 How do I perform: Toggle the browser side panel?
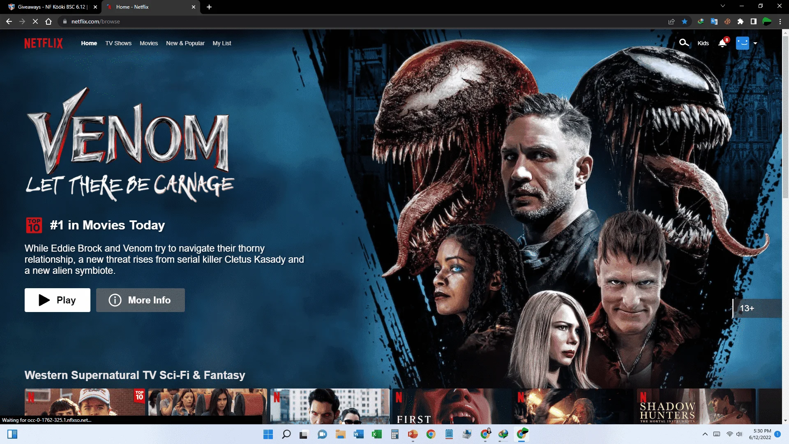(754, 21)
